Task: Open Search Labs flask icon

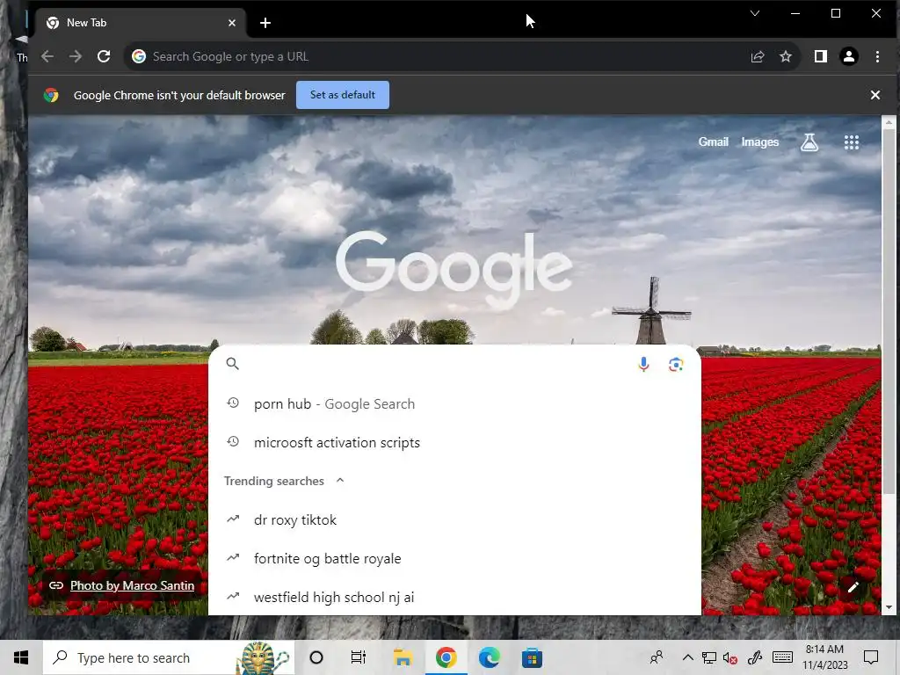Action: (x=809, y=142)
